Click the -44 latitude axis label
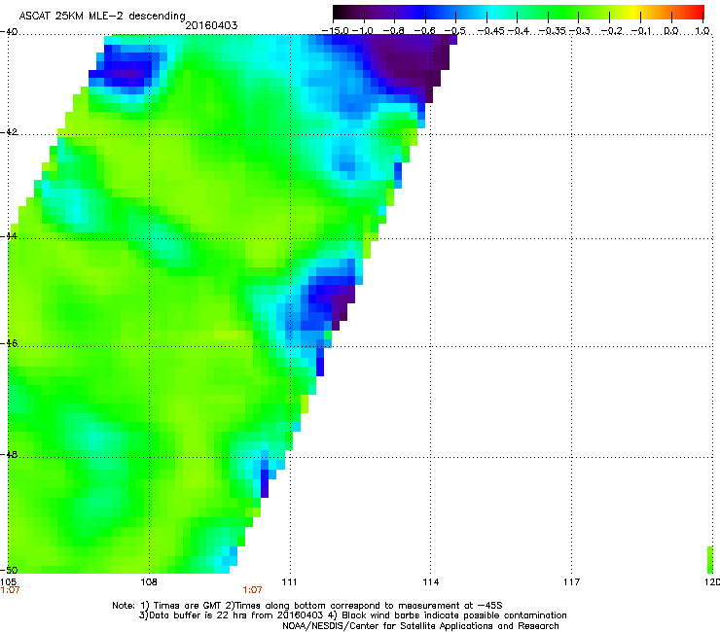The height and width of the screenshot is (632, 720). (9, 236)
